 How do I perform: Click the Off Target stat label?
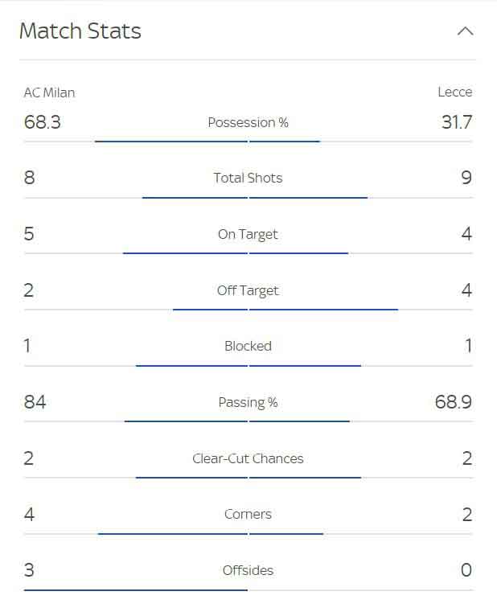tap(248, 291)
